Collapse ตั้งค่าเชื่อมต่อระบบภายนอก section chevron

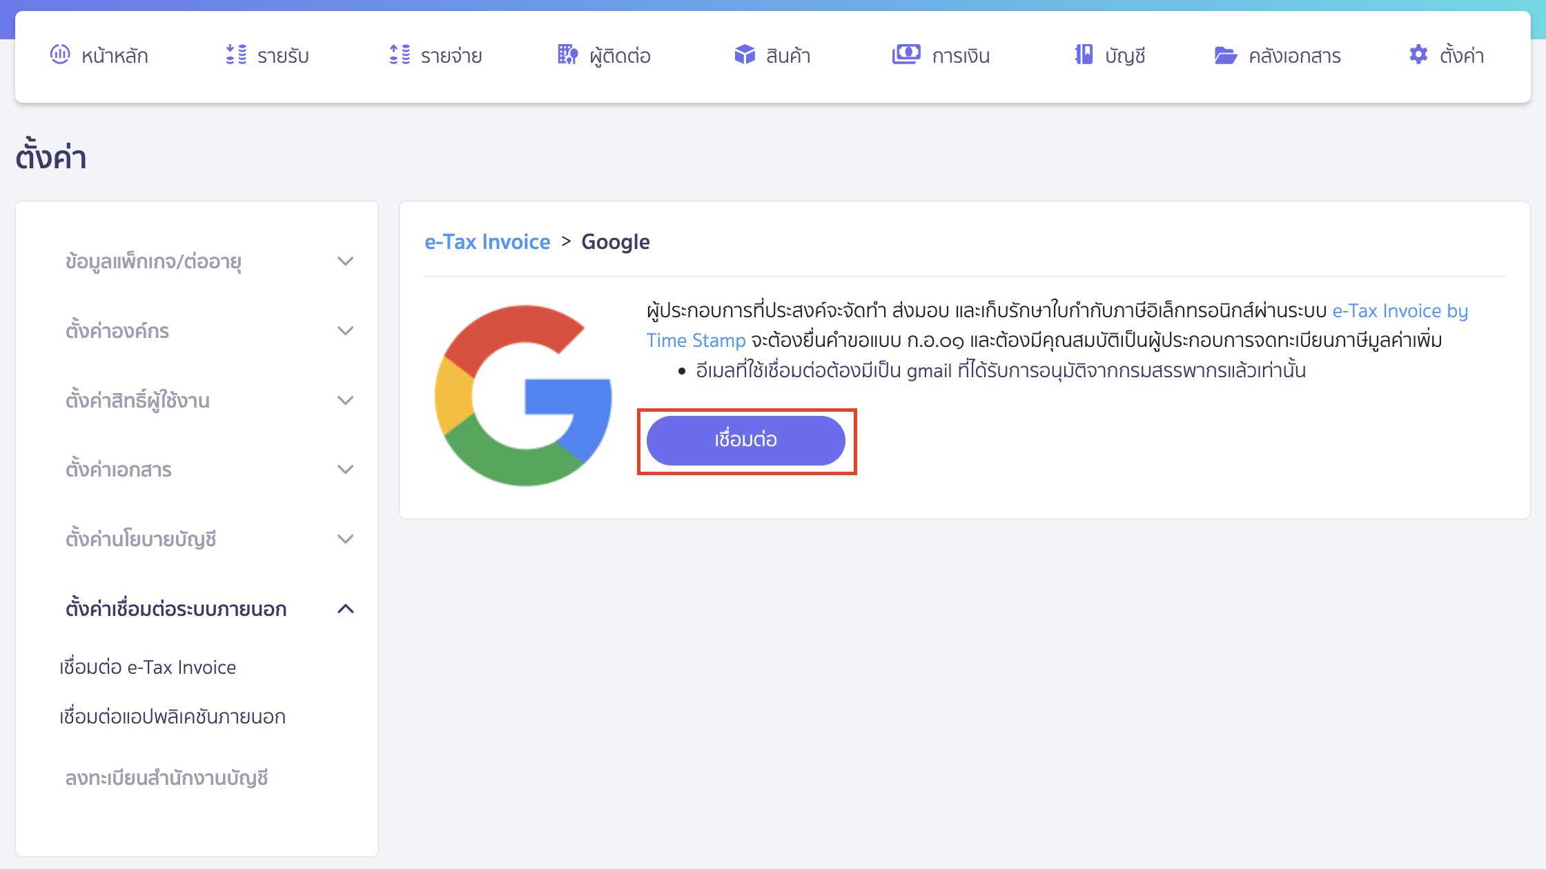pos(345,609)
